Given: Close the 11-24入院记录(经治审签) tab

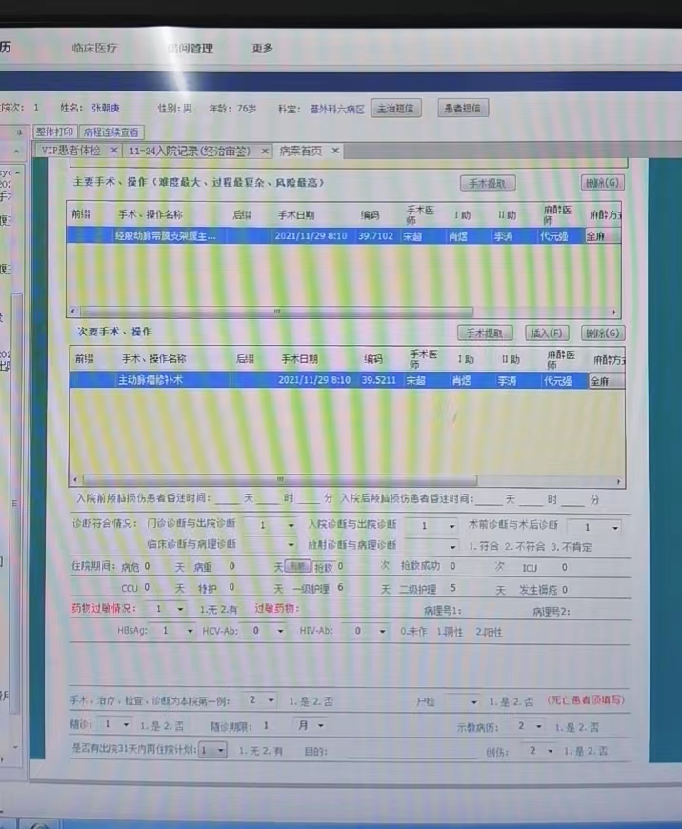Looking at the screenshot, I should coord(265,152).
